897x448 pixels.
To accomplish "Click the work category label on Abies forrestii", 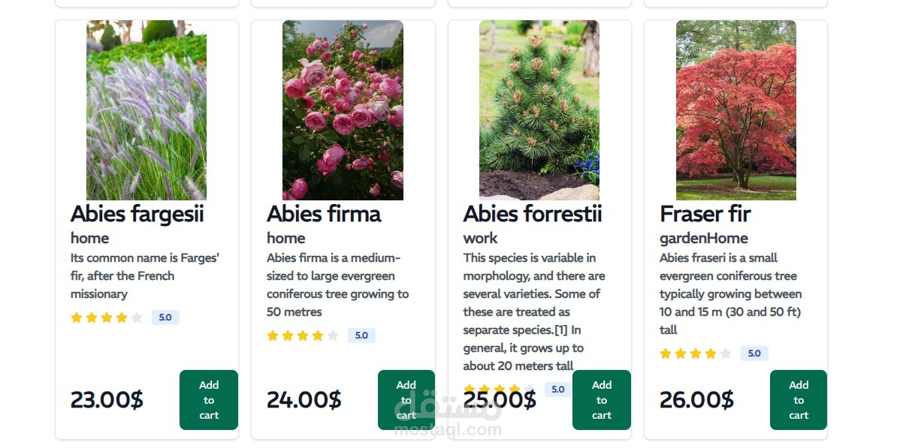I will coord(479,238).
